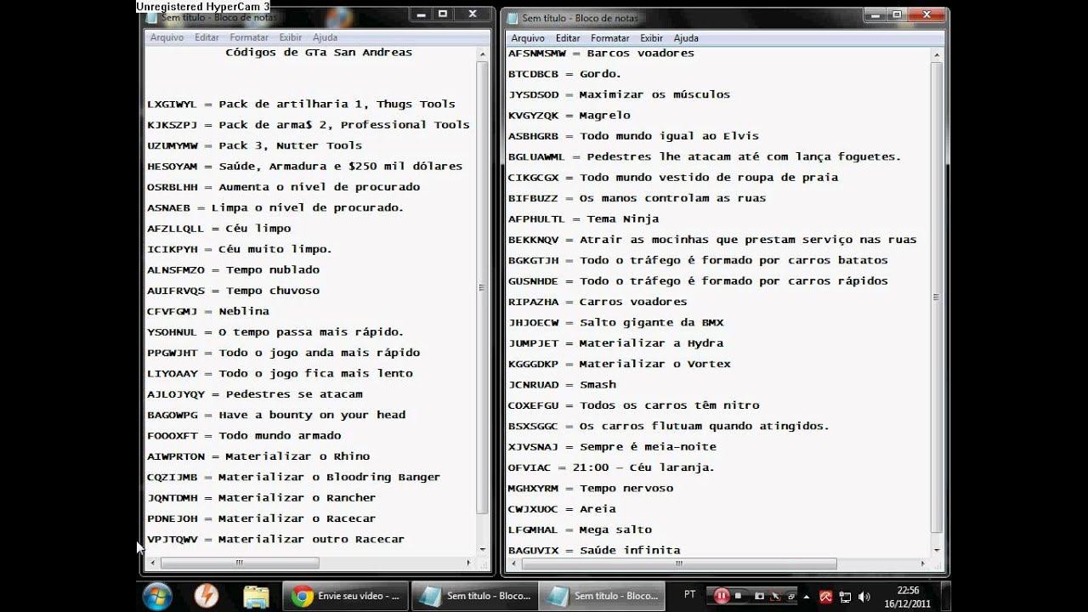Click the 'BAGOWPG = Have a bounty' line
The height and width of the screenshot is (612, 1088).
tap(276, 415)
